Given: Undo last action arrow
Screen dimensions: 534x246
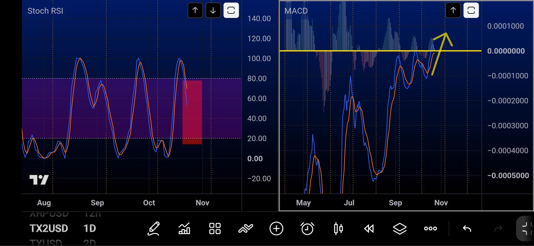Looking at the screenshot, I should [x=467, y=229].
